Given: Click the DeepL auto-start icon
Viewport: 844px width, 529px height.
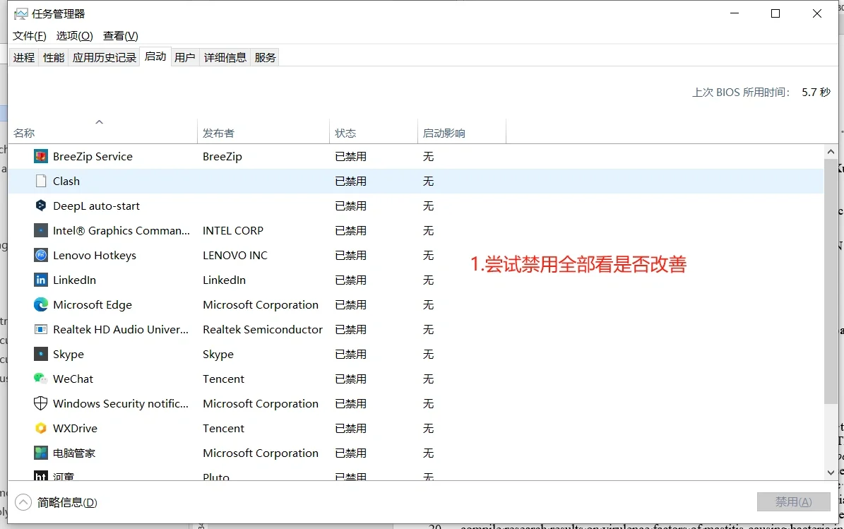Looking at the screenshot, I should point(41,206).
